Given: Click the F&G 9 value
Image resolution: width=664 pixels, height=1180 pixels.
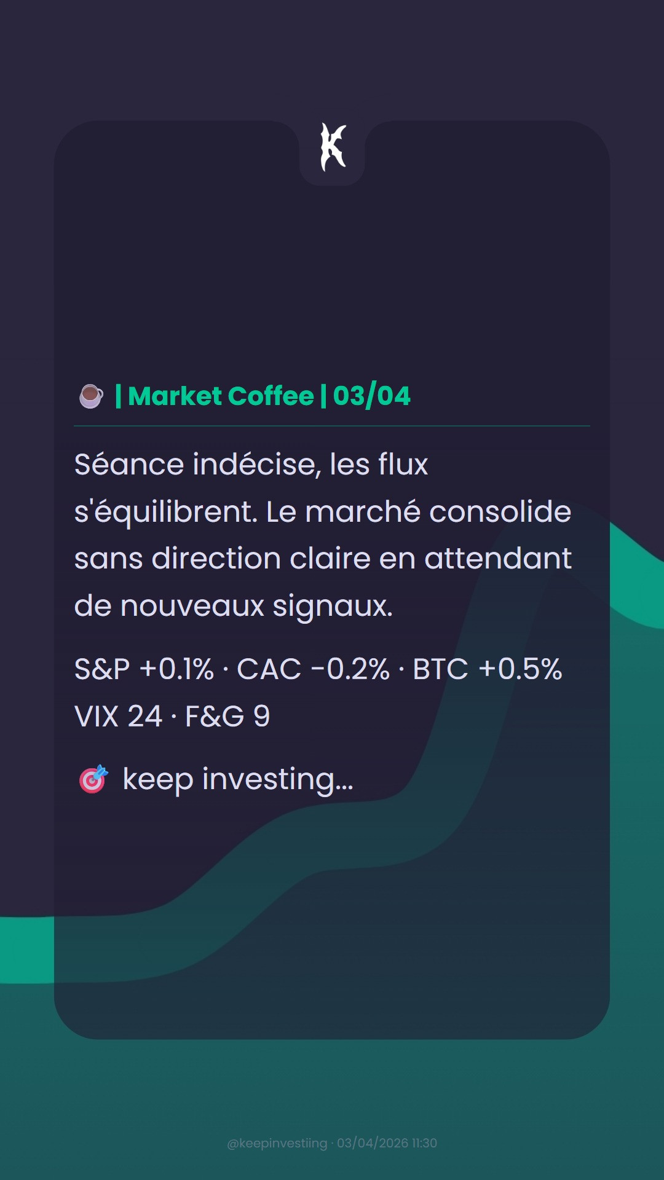Looking at the screenshot, I should (227, 717).
